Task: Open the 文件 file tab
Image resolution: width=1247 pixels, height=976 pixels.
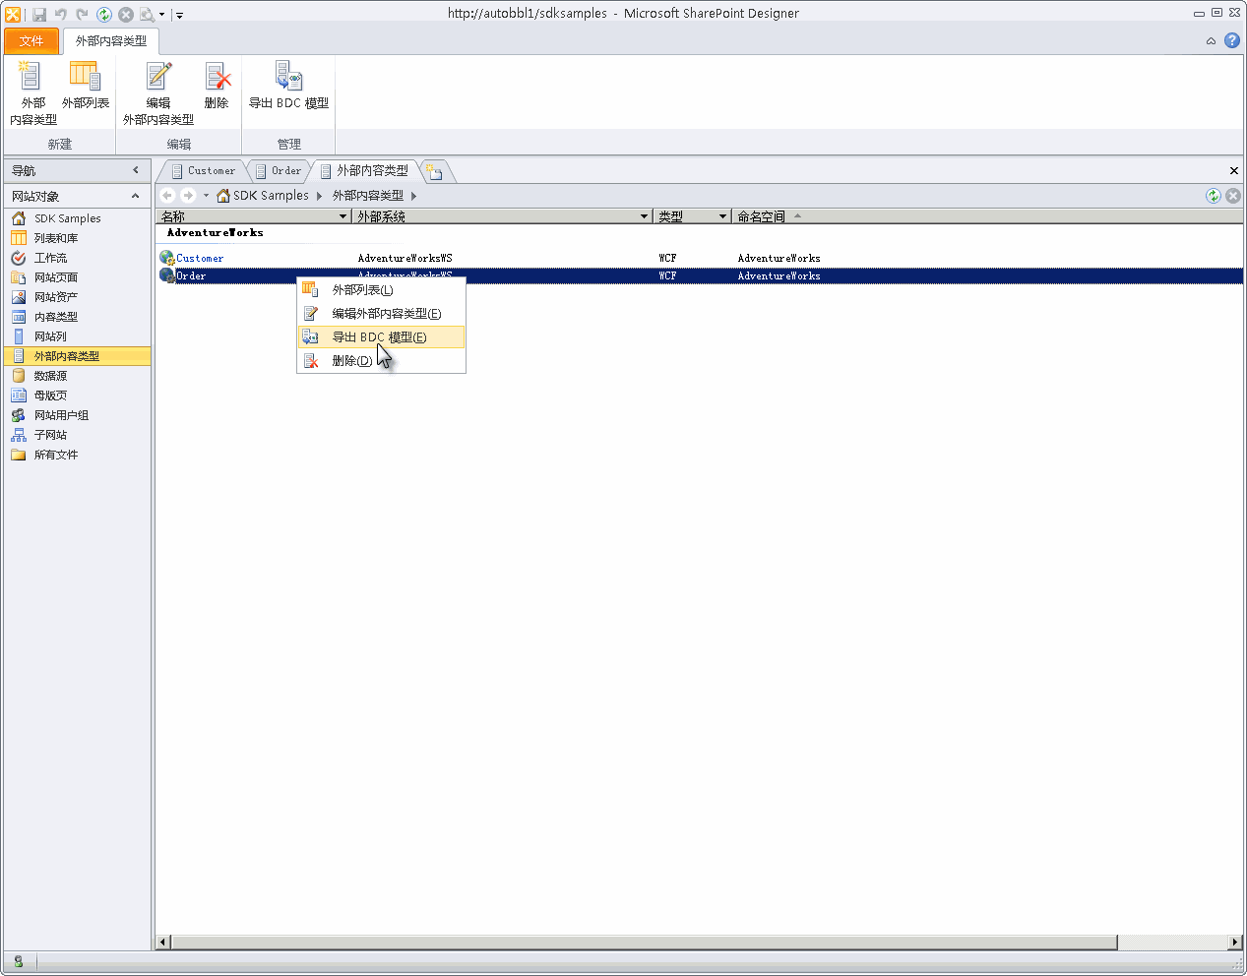Action: click(x=31, y=41)
